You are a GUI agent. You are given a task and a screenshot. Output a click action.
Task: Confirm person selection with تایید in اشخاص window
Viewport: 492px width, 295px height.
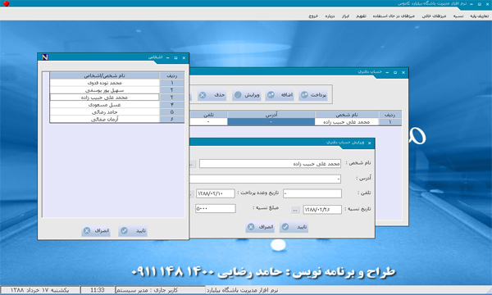pos(133,231)
